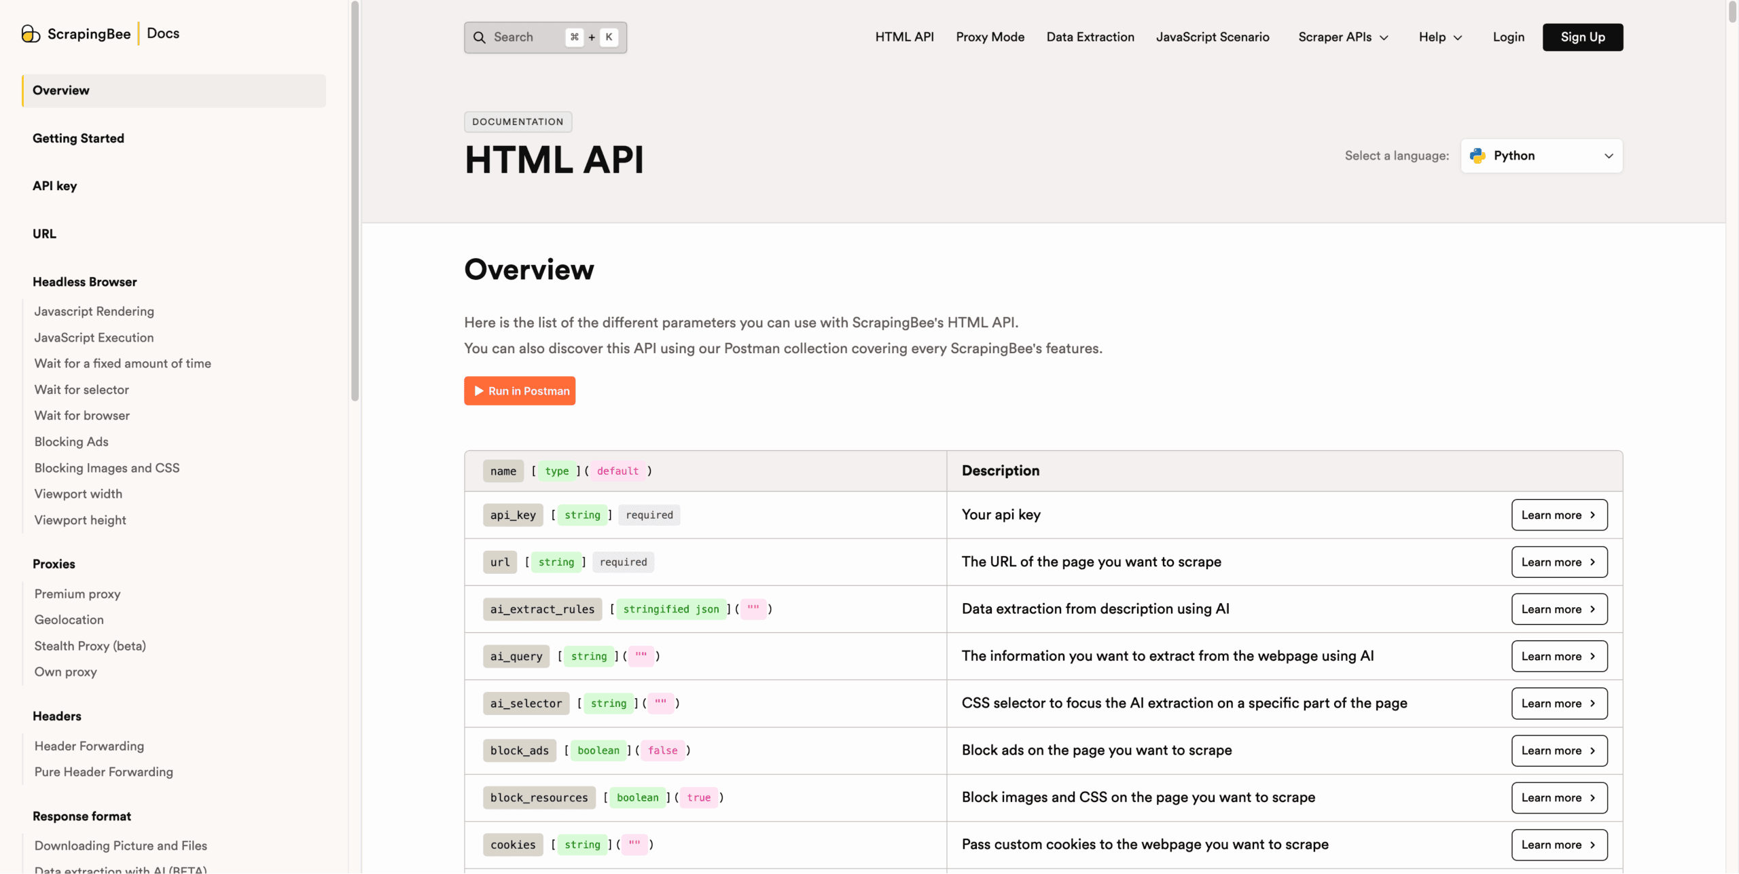Open the Help dropdown menu
The width and height of the screenshot is (1739, 874).
(1440, 37)
